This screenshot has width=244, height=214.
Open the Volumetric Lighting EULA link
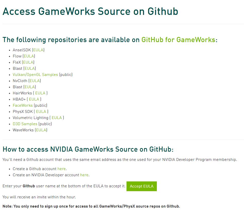tap(57, 118)
